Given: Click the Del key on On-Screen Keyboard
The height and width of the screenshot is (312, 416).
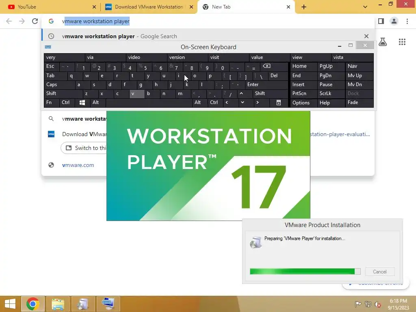Looking at the screenshot, I should coord(278,76).
